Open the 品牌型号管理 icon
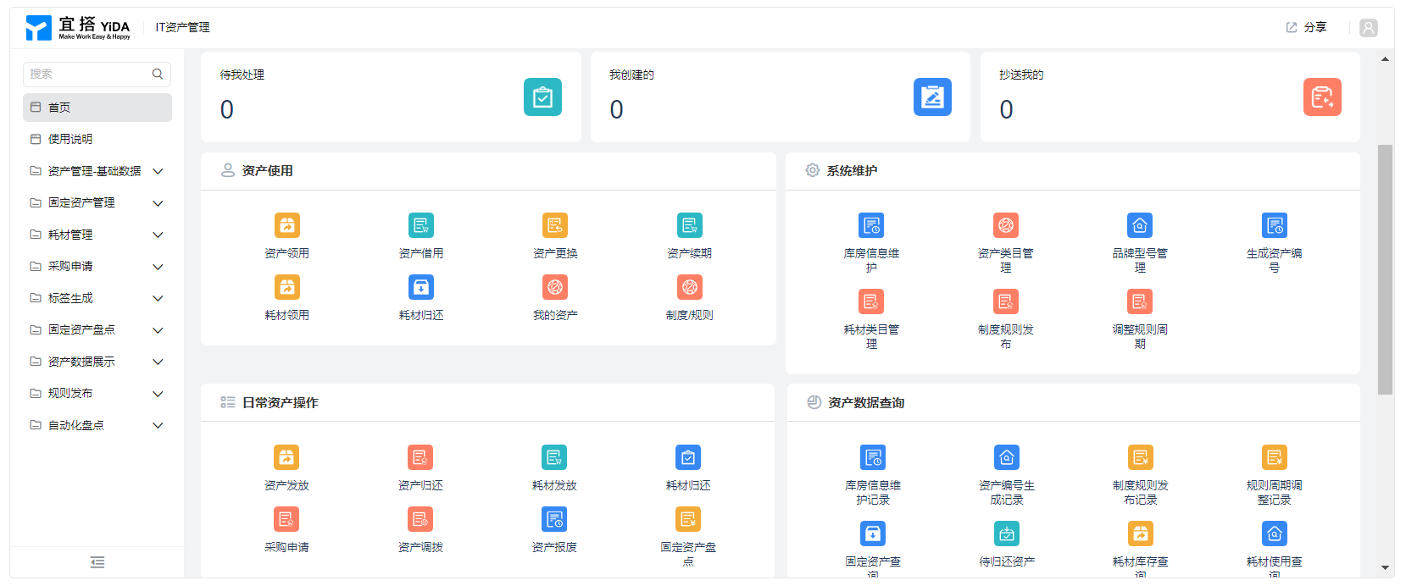The image size is (1406, 586). click(x=1140, y=225)
